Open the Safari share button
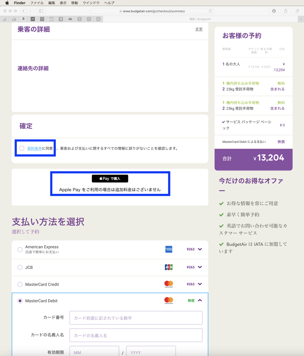 pyautogui.click(x=286, y=11)
